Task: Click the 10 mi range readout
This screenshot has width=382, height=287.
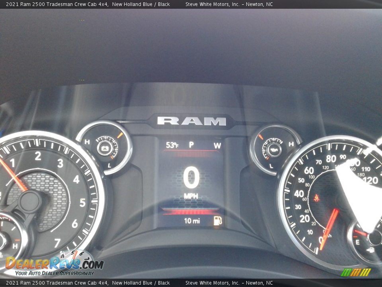Action: (192, 221)
